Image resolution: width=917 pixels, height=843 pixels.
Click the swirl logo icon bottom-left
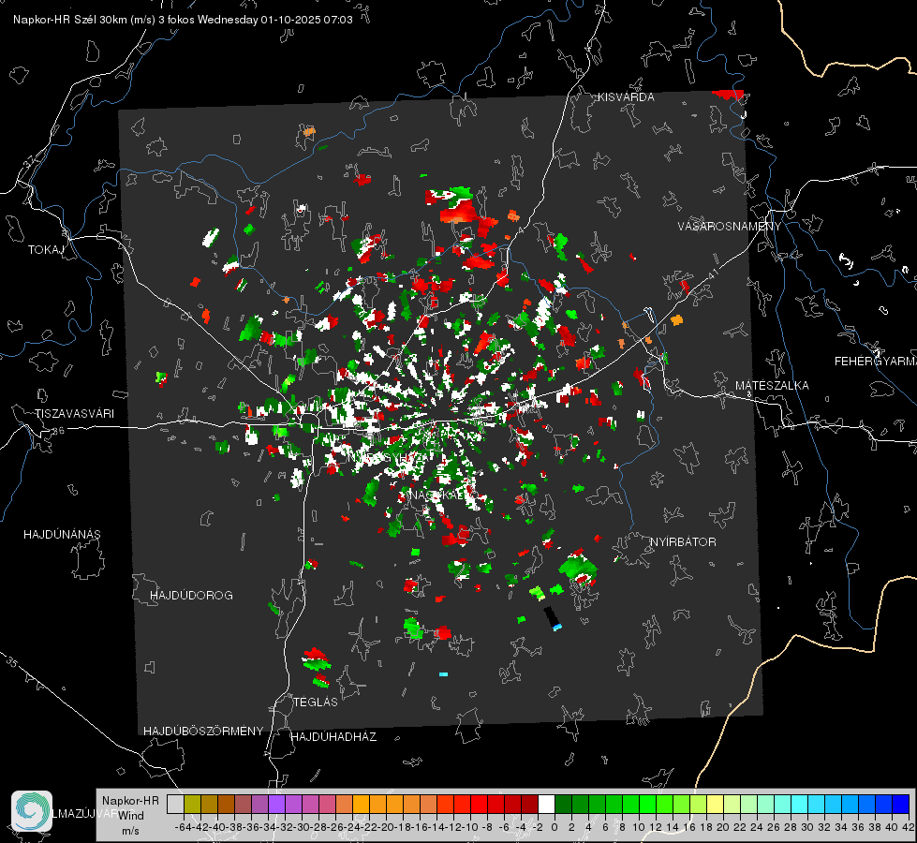(x=32, y=810)
